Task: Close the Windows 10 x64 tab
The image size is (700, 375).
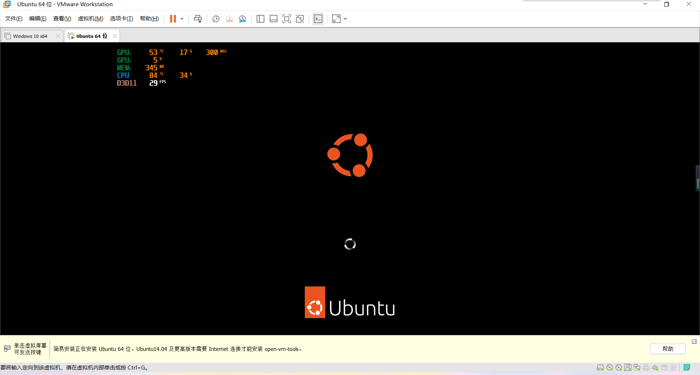Action: coord(58,36)
